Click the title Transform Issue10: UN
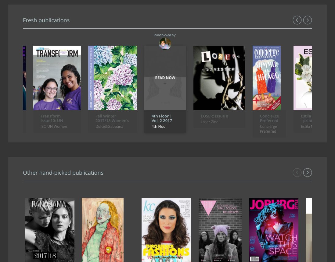This screenshot has height=262, width=335. [x=52, y=118]
